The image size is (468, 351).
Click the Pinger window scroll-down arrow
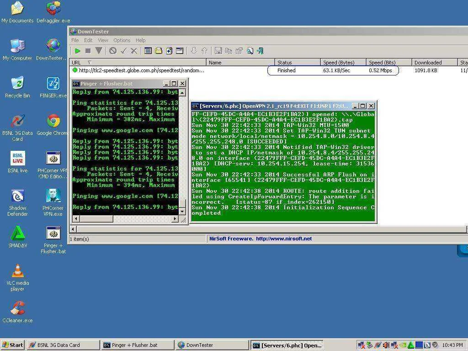(x=182, y=211)
